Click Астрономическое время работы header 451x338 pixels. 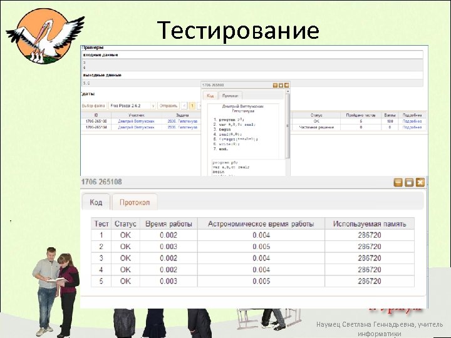(x=261, y=224)
